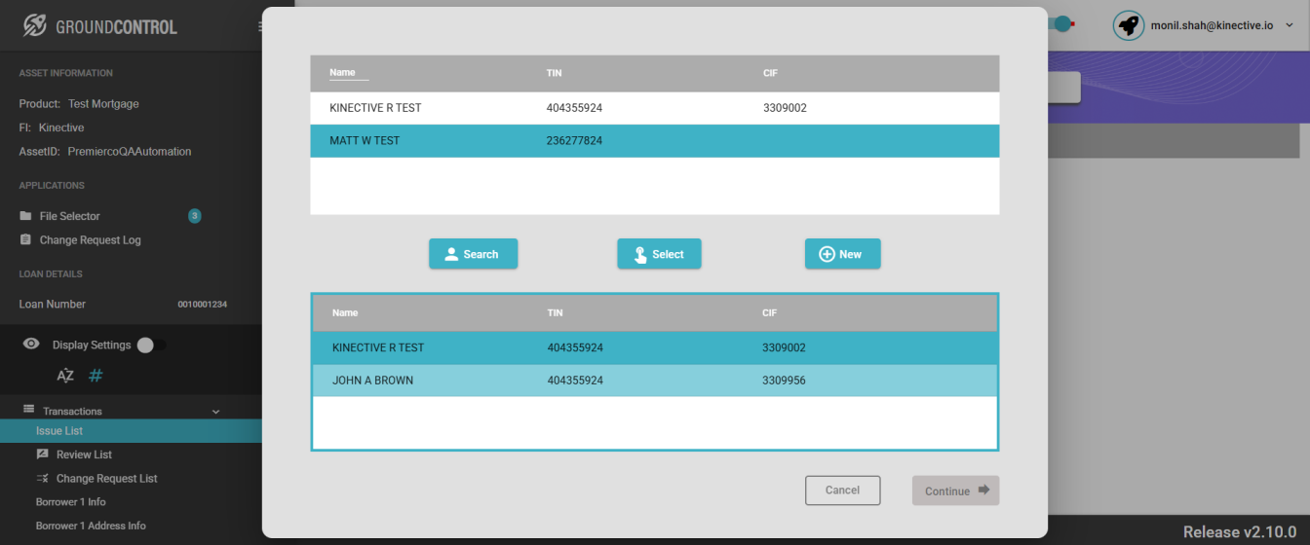The width and height of the screenshot is (1310, 545).
Task: Select Issue List in sidebar
Action: tap(131, 431)
